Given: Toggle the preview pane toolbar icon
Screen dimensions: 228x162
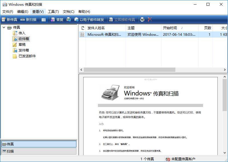Looking at the screenshot, I should coord(43,20).
